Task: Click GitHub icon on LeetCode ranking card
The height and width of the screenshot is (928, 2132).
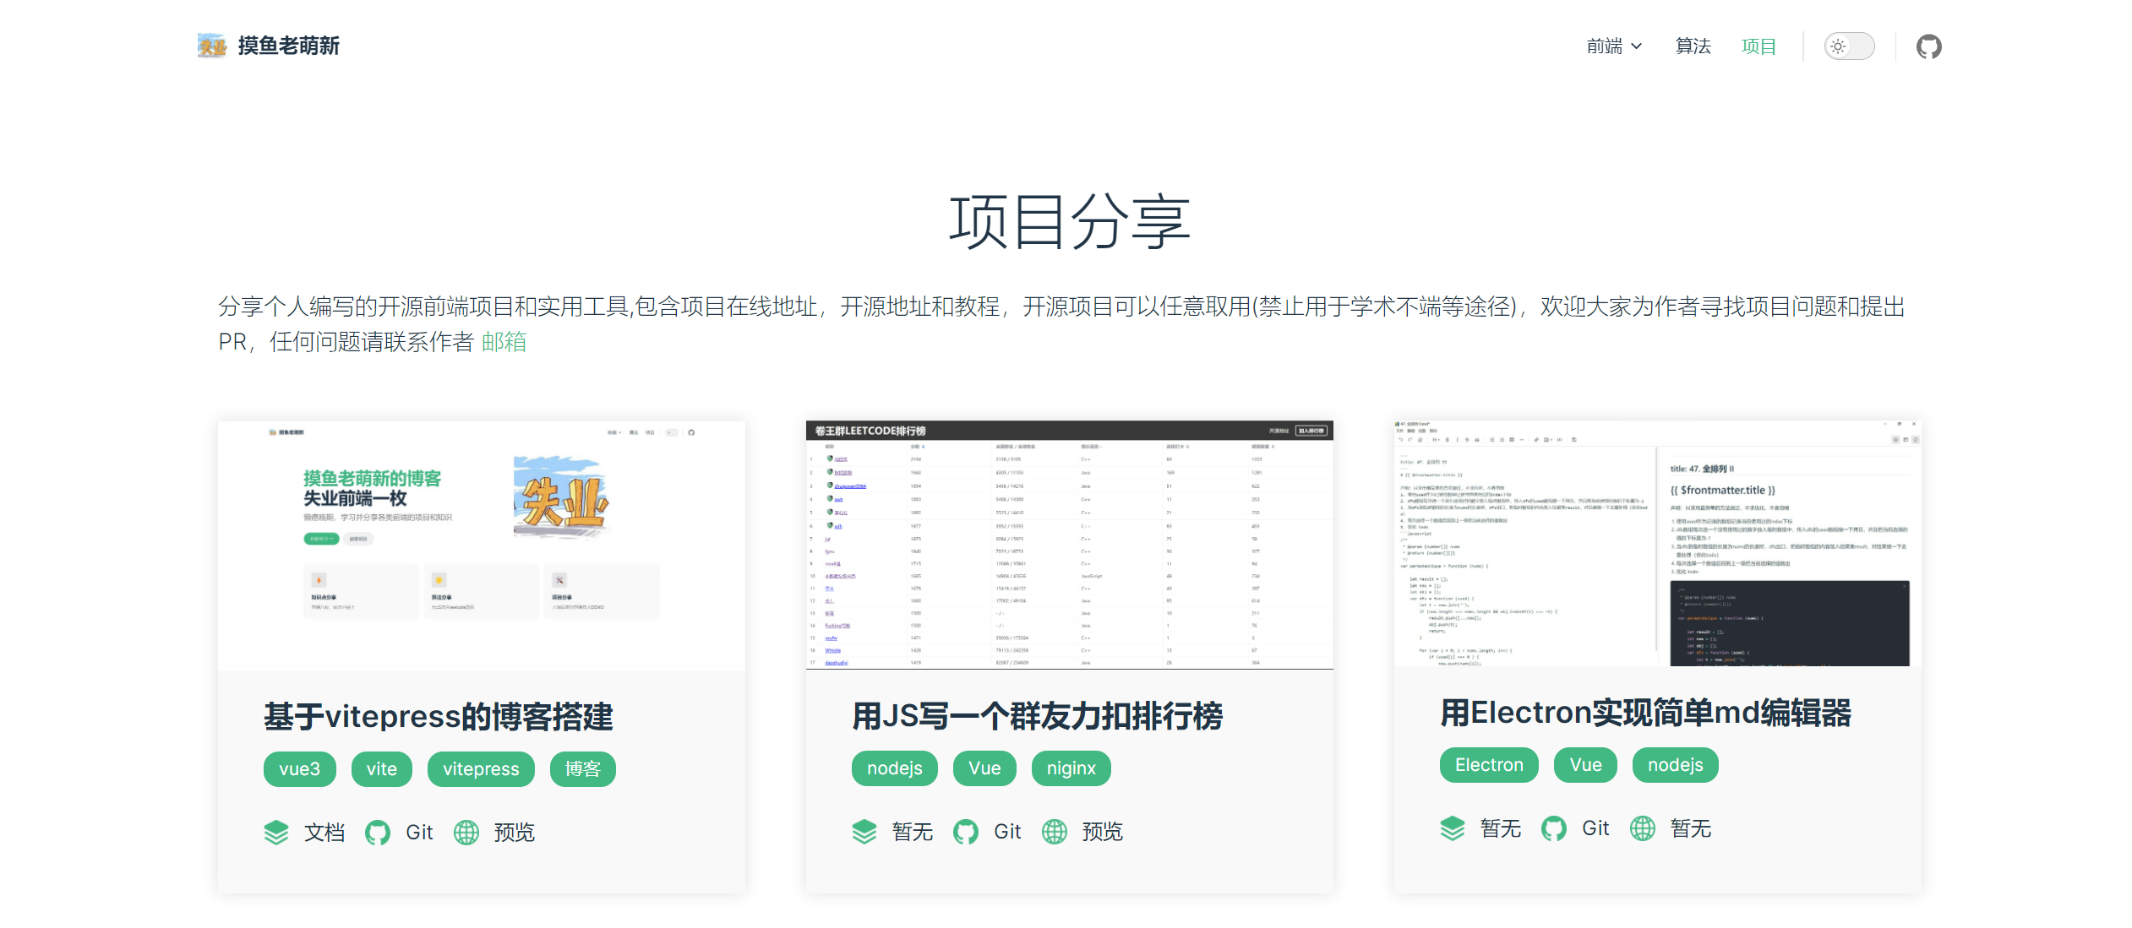Action: click(966, 832)
